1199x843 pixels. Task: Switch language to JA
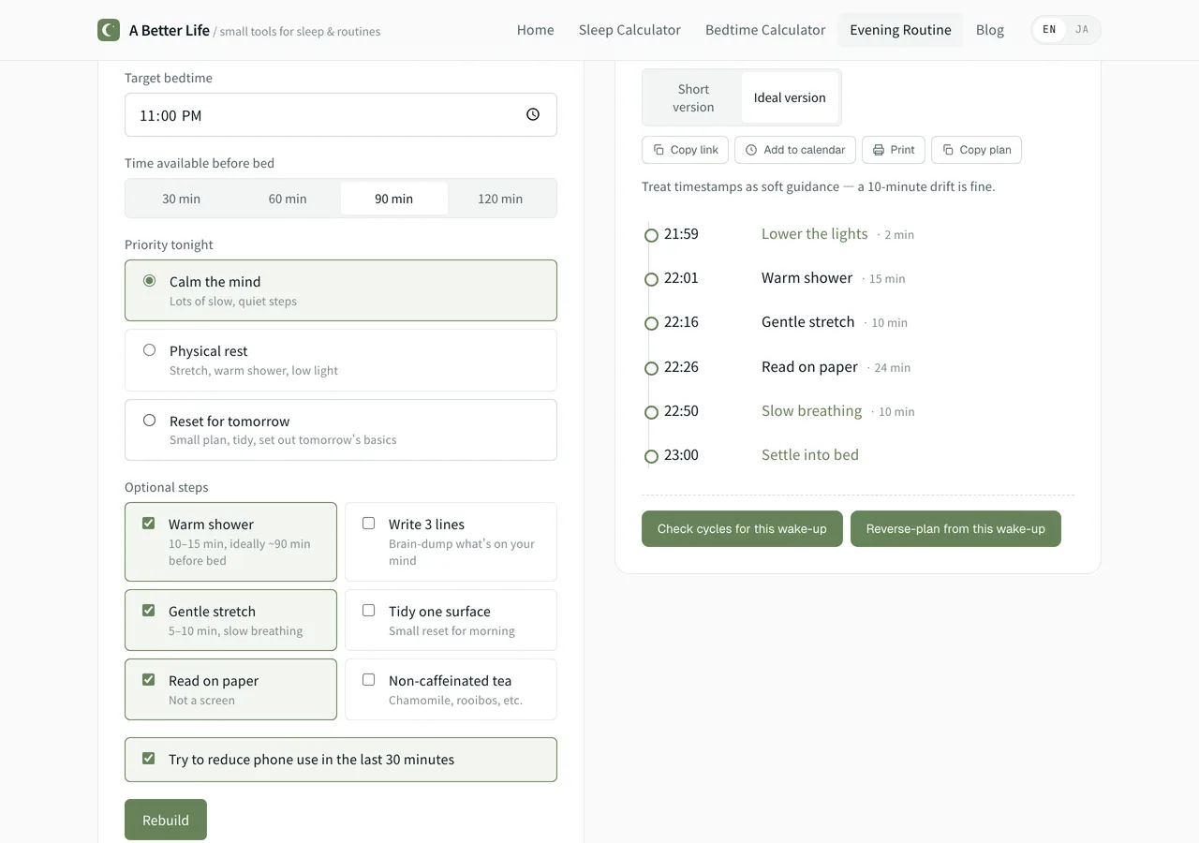click(1082, 30)
